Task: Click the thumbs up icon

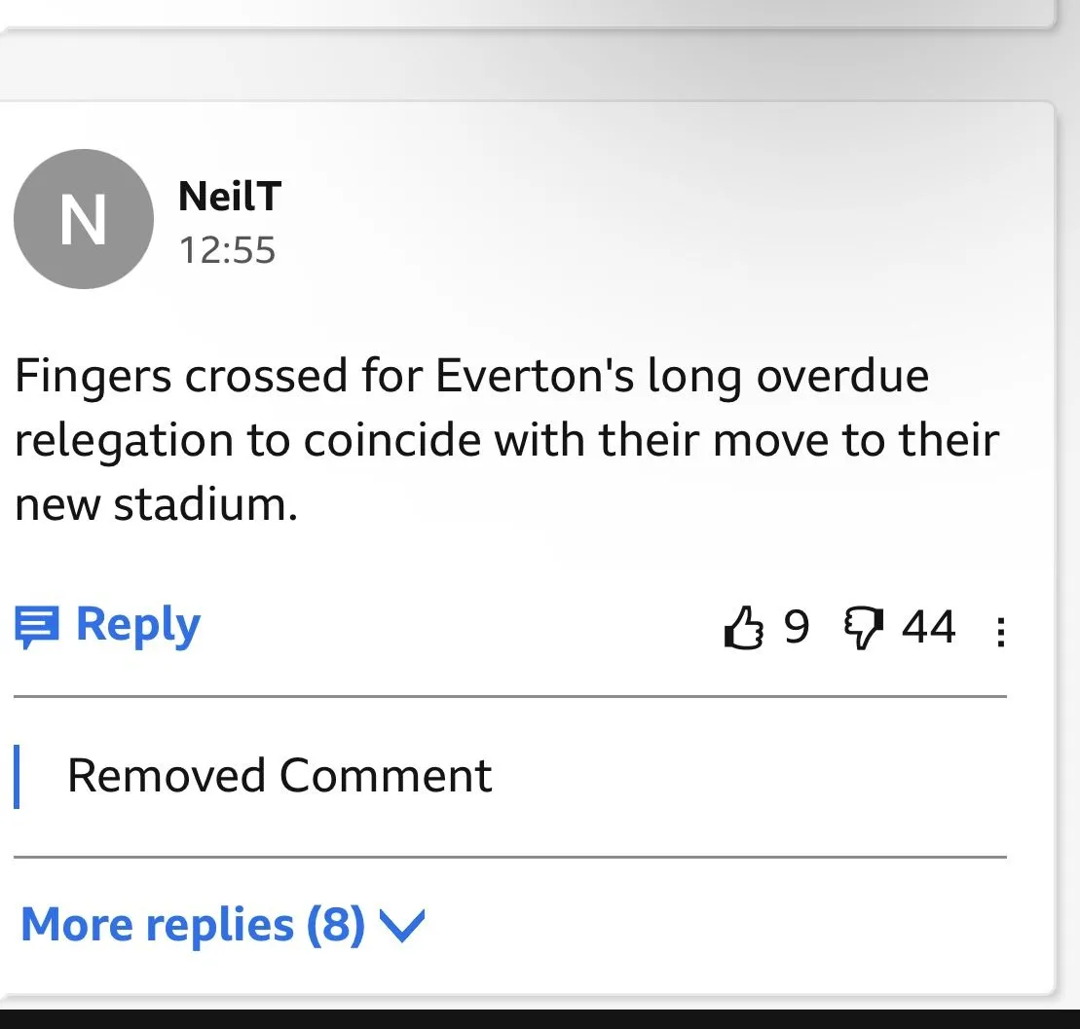Action: coord(744,628)
